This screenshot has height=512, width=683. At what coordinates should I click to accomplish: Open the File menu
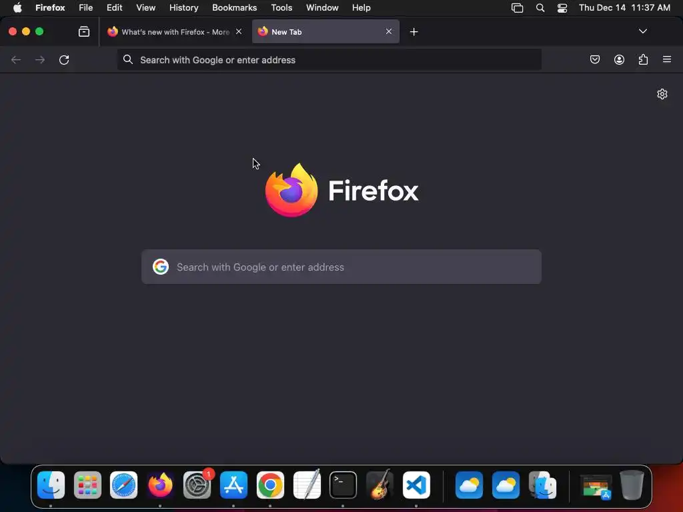click(86, 7)
